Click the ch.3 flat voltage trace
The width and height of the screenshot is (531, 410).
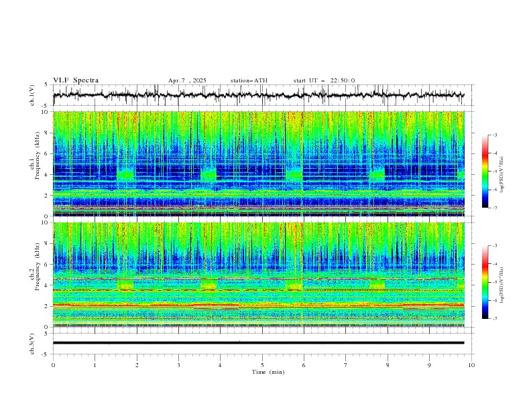[x=258, y=343]
